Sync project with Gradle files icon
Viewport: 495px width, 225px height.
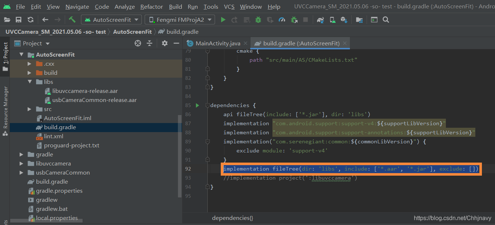click(320, 20)
